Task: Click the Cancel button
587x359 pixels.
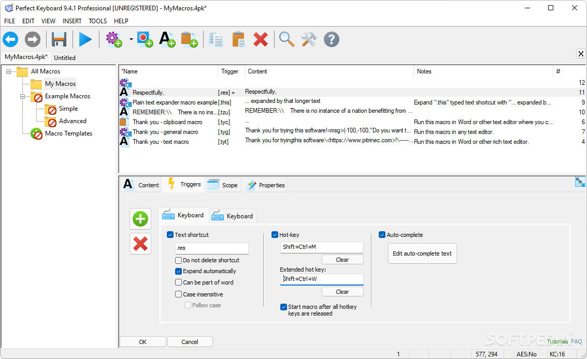Action: click(x=190, y=342)
